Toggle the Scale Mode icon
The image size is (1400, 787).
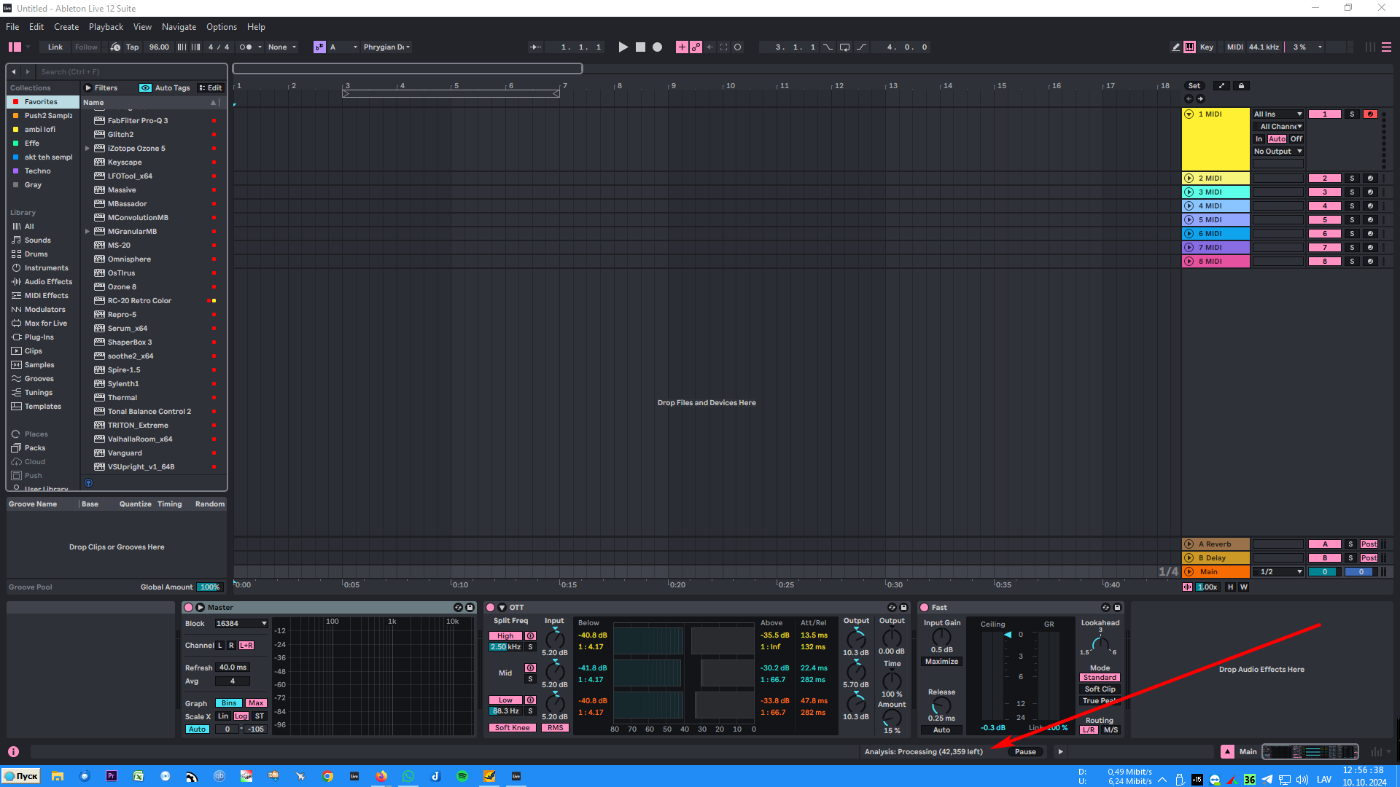[x=319, y=47]
